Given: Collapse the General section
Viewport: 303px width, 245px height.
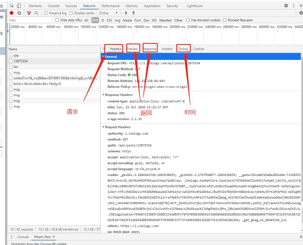Looking at the screenshot, I should click(x=104, y=57).
